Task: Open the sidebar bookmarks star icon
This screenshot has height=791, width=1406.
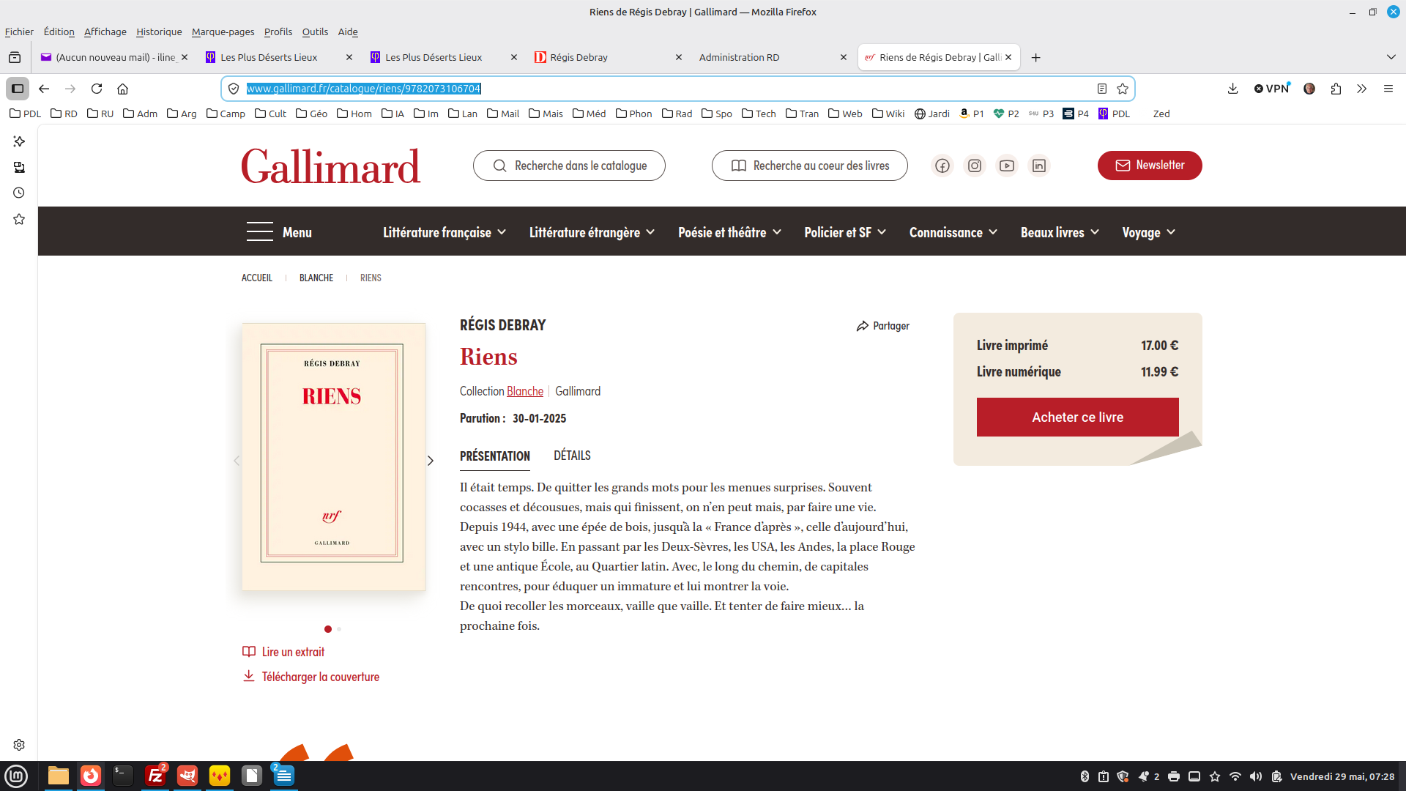Action: [x=19, y=220]
